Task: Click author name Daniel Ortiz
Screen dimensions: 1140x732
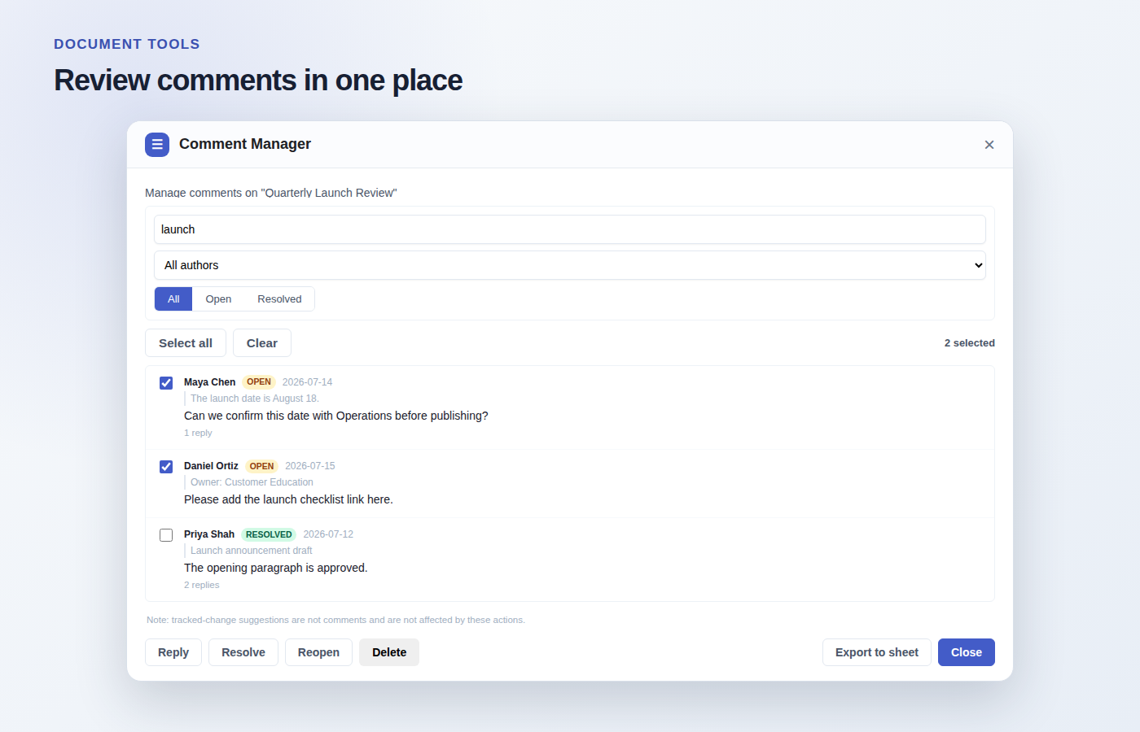Action: tap(211, 466)
